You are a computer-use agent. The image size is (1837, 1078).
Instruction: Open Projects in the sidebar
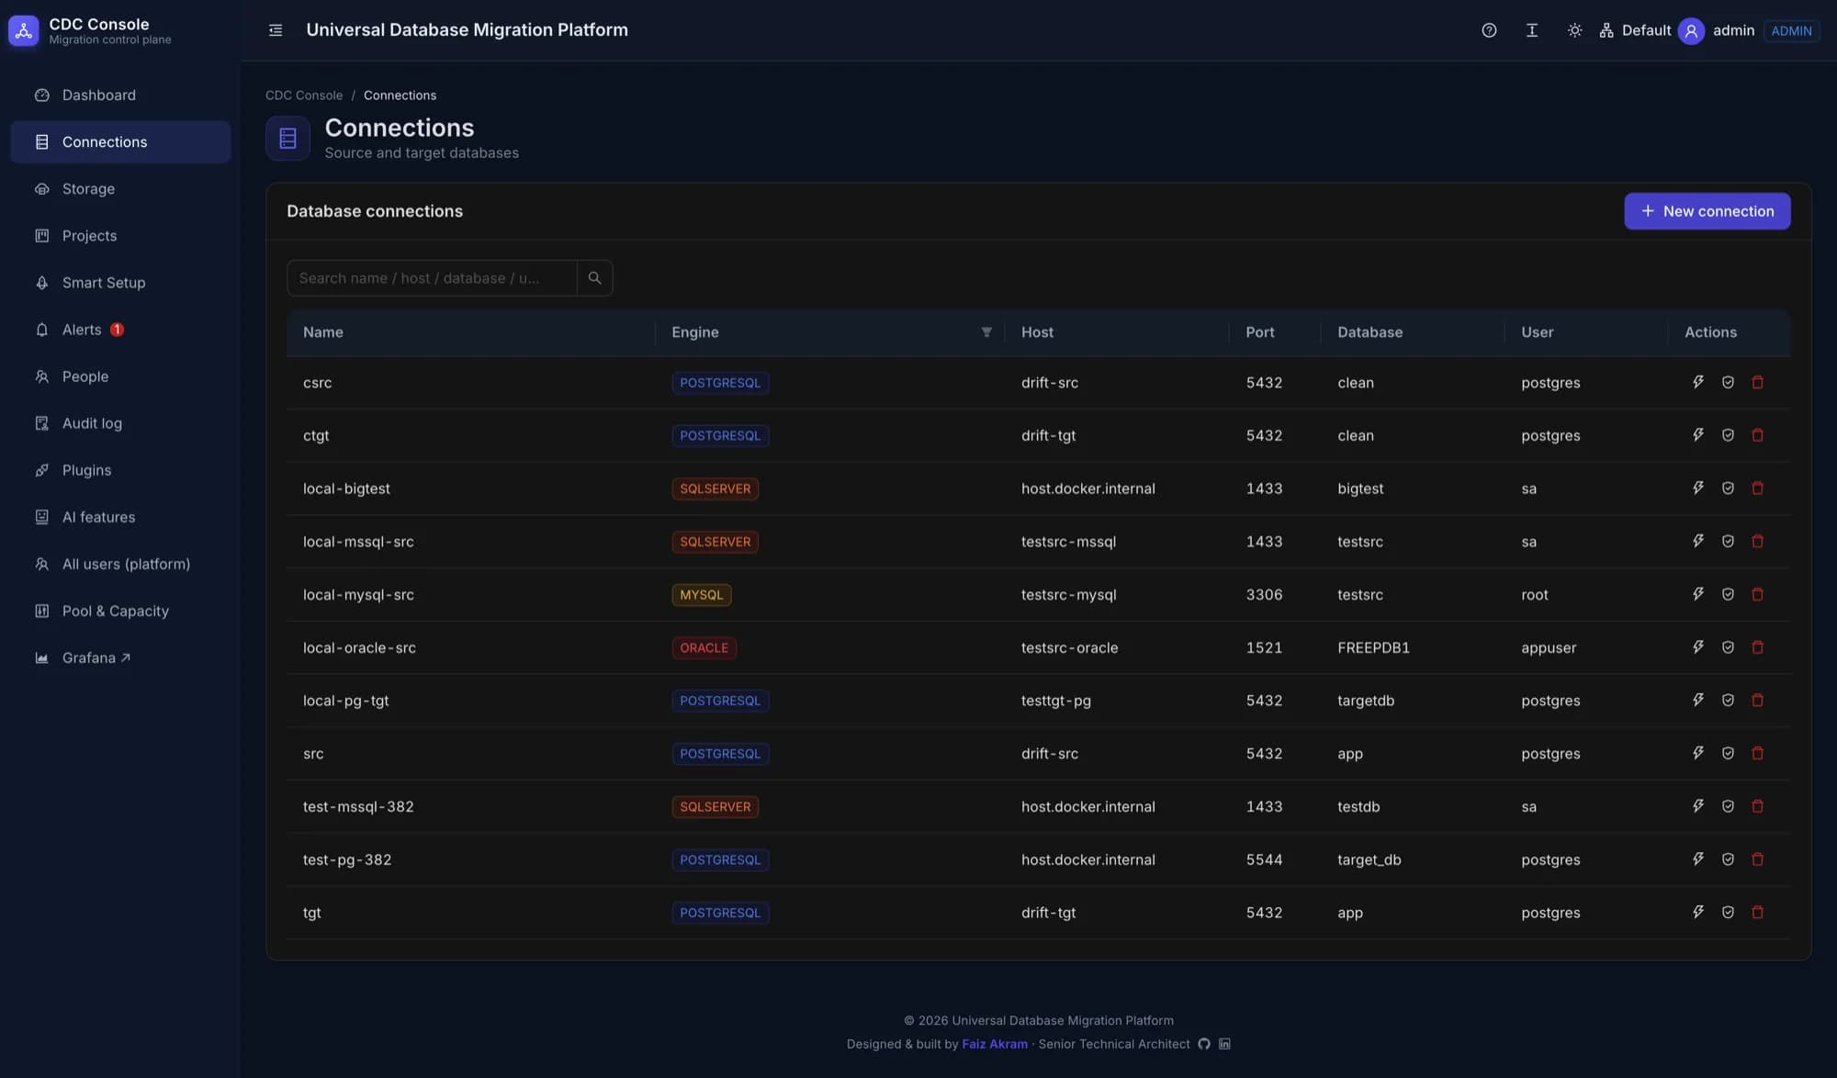(120, 236)
